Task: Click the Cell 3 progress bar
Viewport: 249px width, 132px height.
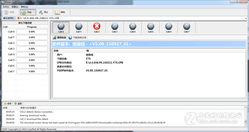Action: click(32, 49)
